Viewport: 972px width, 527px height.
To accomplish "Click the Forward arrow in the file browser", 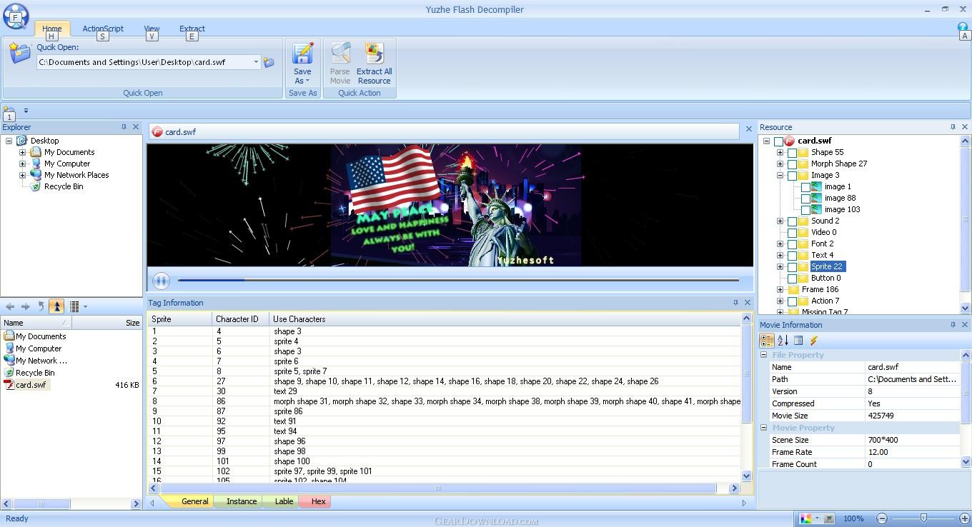I will tap(26, 306).
